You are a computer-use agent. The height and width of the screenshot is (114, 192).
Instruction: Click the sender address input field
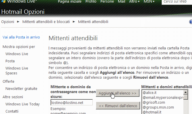(71, 103)
